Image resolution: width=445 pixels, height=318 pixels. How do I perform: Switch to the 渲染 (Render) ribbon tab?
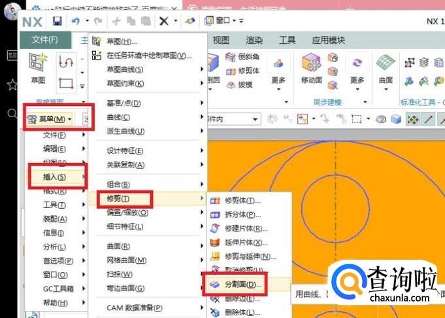point(254,40)
